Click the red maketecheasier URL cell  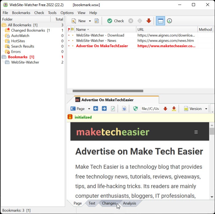pyautogui.click(x=166, y=46)
